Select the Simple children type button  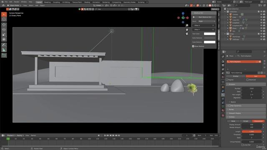coord(246,121)
